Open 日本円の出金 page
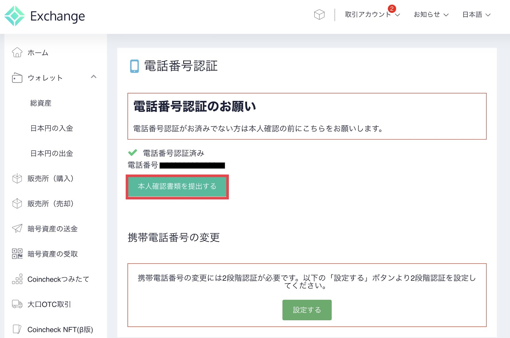The image size is (510, 338). pos(52,153)
